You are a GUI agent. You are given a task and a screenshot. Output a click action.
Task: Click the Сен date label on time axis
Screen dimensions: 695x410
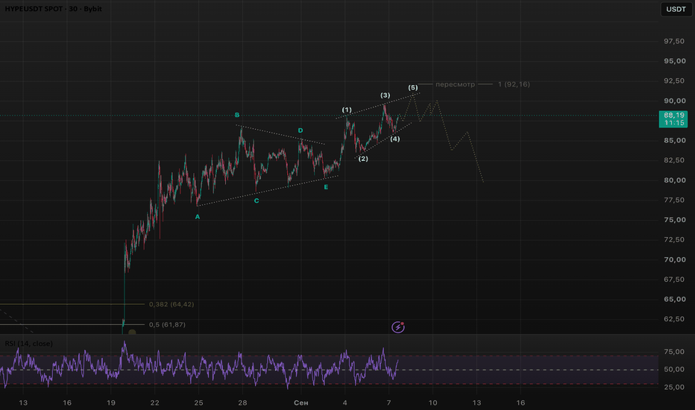tap(301, 403)
